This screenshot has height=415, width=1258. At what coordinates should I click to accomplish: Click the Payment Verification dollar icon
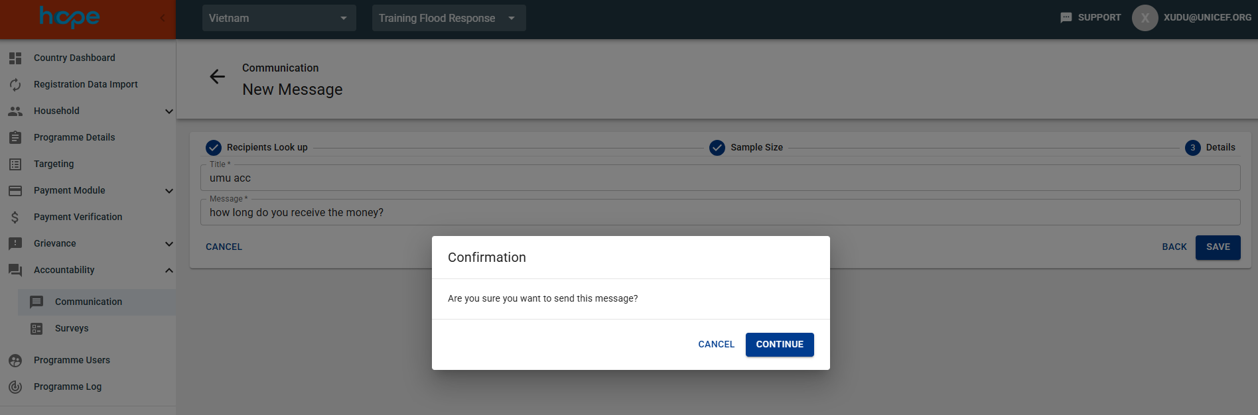pos(15,217)
